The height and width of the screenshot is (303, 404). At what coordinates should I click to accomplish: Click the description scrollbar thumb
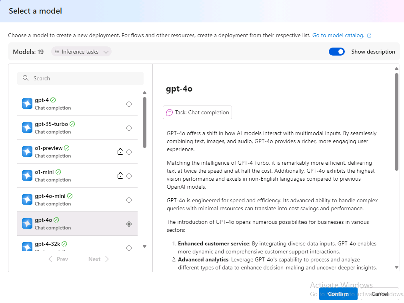click(396, 122)
